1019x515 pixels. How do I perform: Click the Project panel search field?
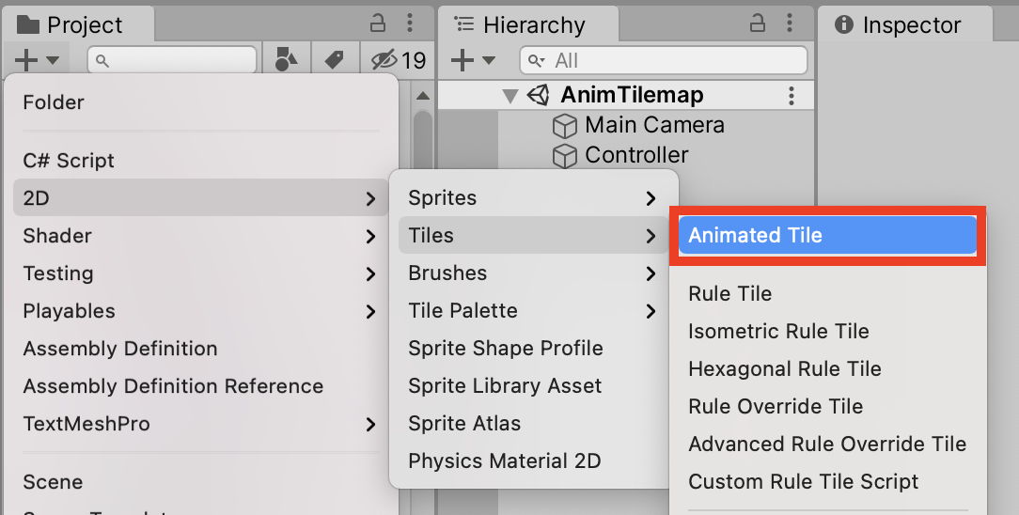[x=172, y=60]
